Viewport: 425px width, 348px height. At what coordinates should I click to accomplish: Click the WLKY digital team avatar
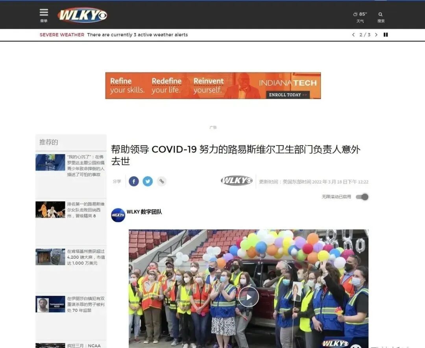[118, 215]
